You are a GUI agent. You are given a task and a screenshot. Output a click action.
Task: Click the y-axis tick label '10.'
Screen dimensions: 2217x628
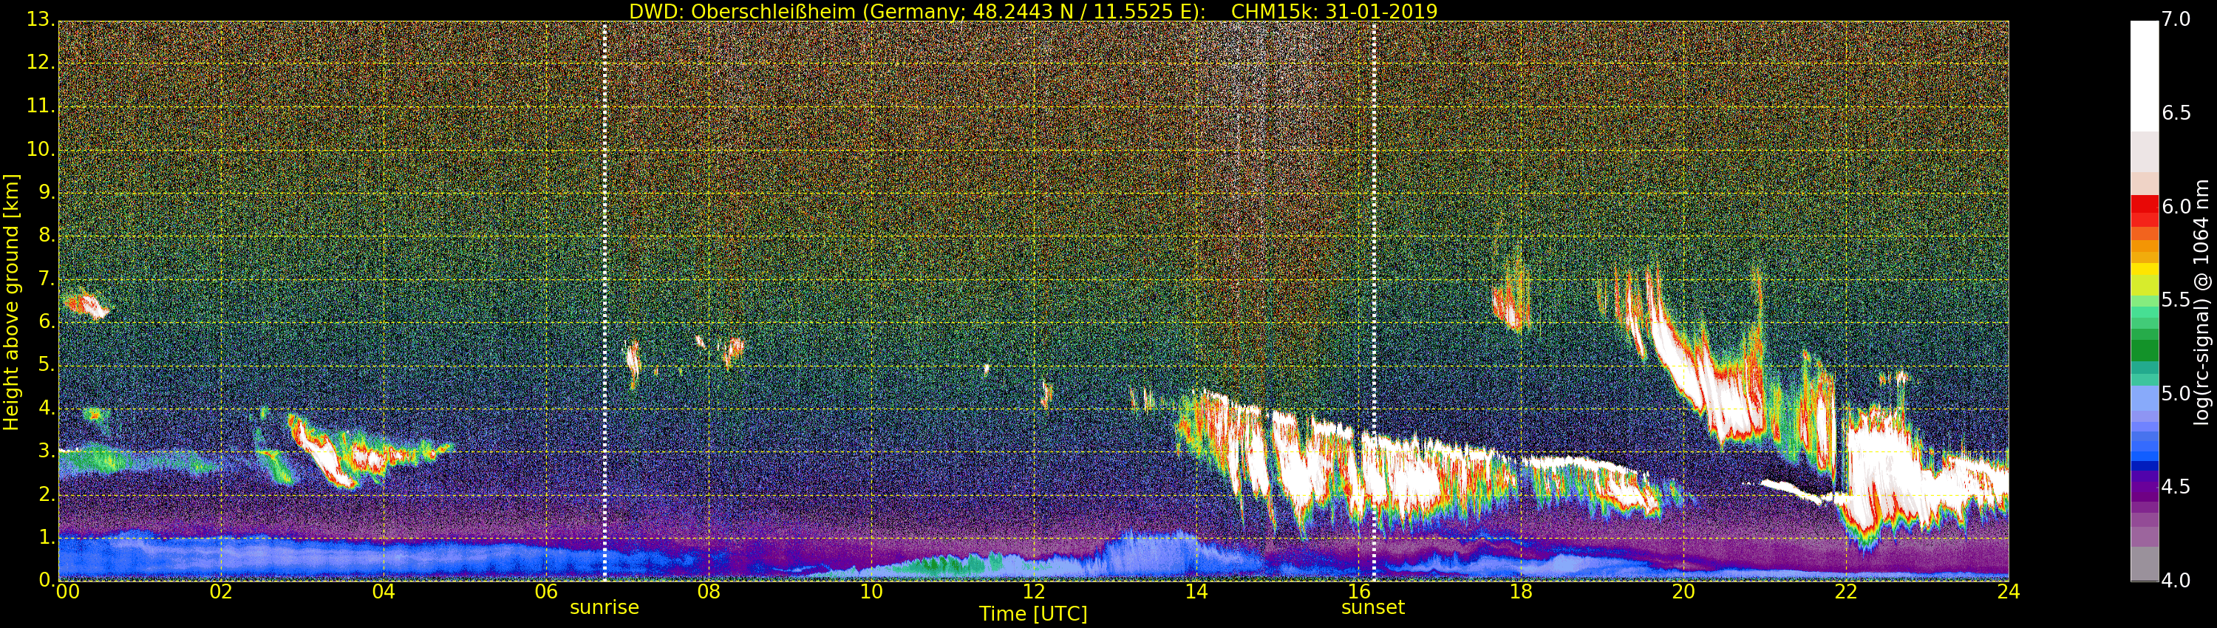[41, 149]
